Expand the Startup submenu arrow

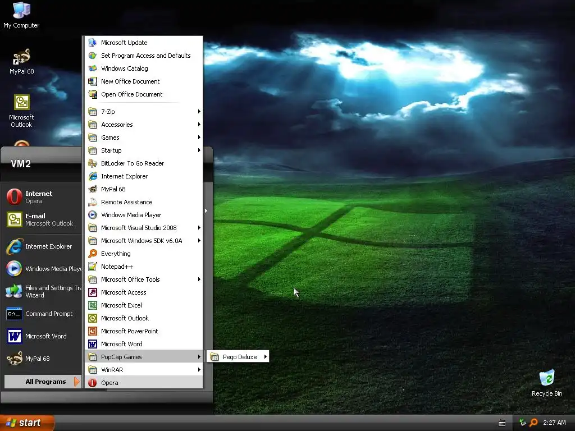(199, 150)
